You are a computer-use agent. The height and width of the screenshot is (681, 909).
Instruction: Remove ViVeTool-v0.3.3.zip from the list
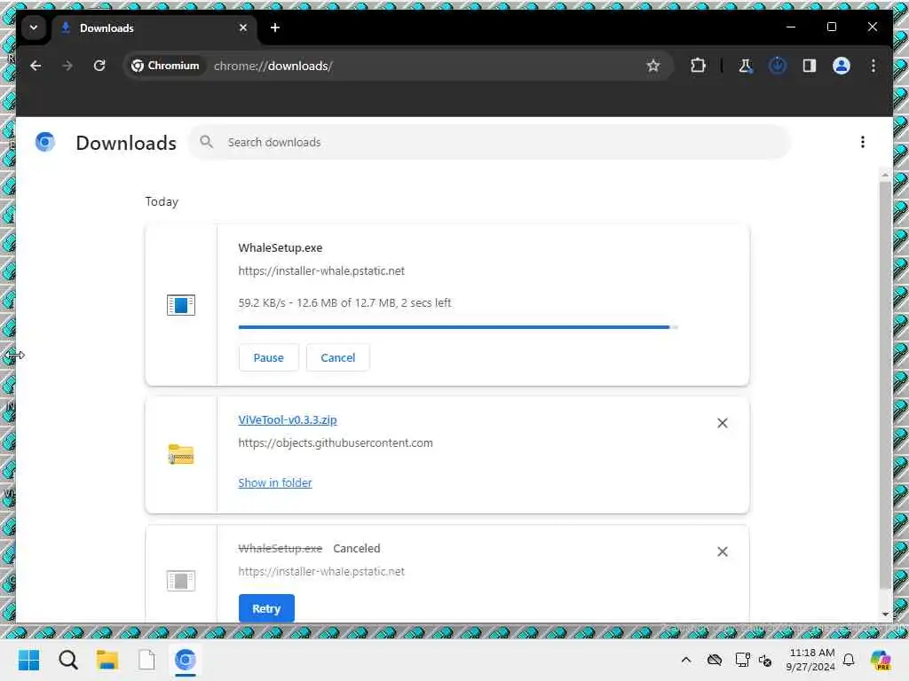(x=723, y=423)
